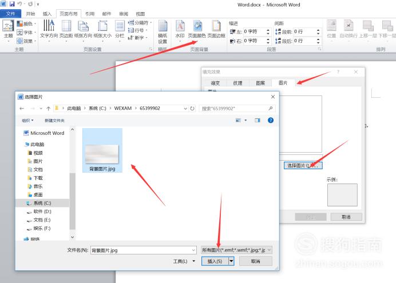396x283 pixels.
Task: Click the left indent (左) value field
Action: pyautogui.click(x=254, y=32)
